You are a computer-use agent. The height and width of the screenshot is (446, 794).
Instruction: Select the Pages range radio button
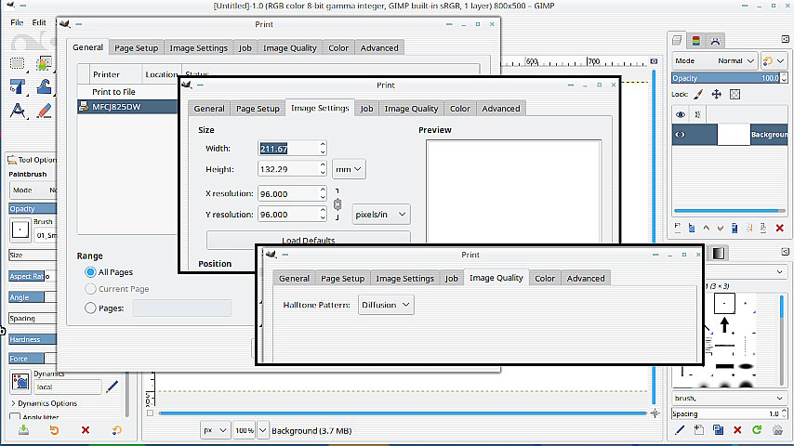click(90, 308)
